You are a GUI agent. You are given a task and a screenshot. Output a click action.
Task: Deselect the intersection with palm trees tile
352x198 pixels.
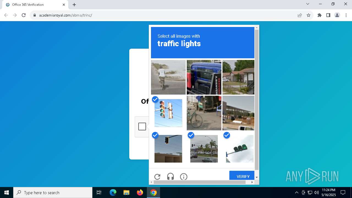point(204,149)
